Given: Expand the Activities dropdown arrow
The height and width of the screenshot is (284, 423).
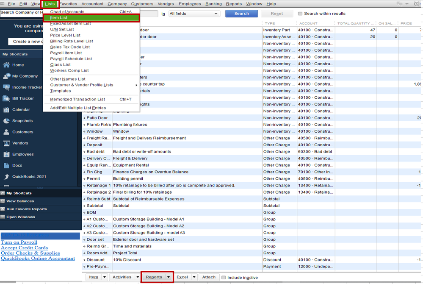Looking at the screenshot, I should pos(138,277).
